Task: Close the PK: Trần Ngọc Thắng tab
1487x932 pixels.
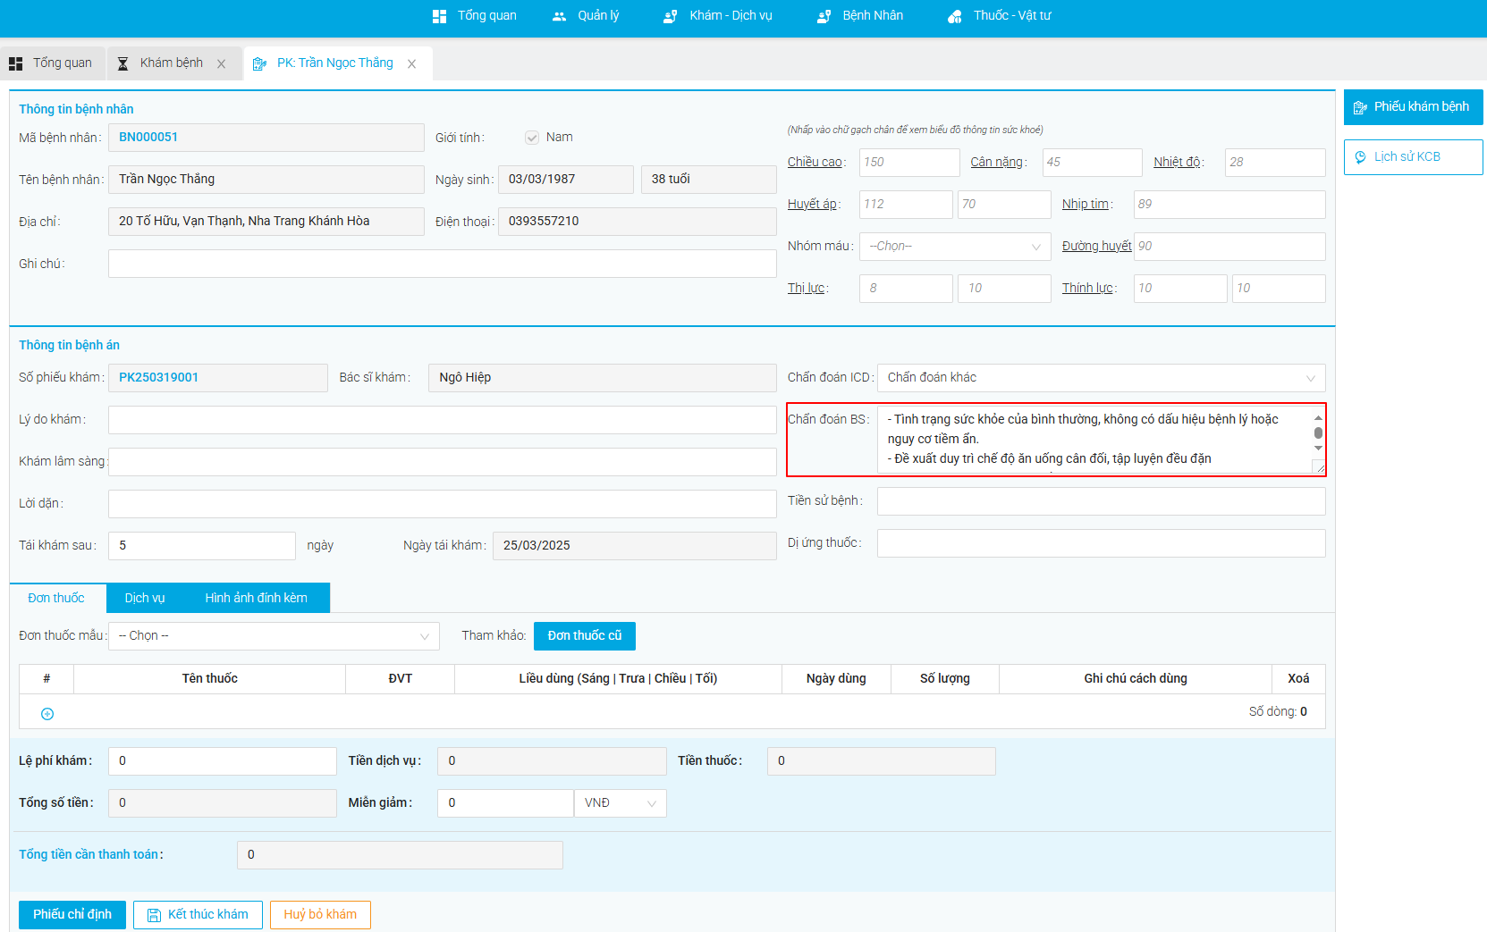Action: pyautogui.click(x=411, y=63)
